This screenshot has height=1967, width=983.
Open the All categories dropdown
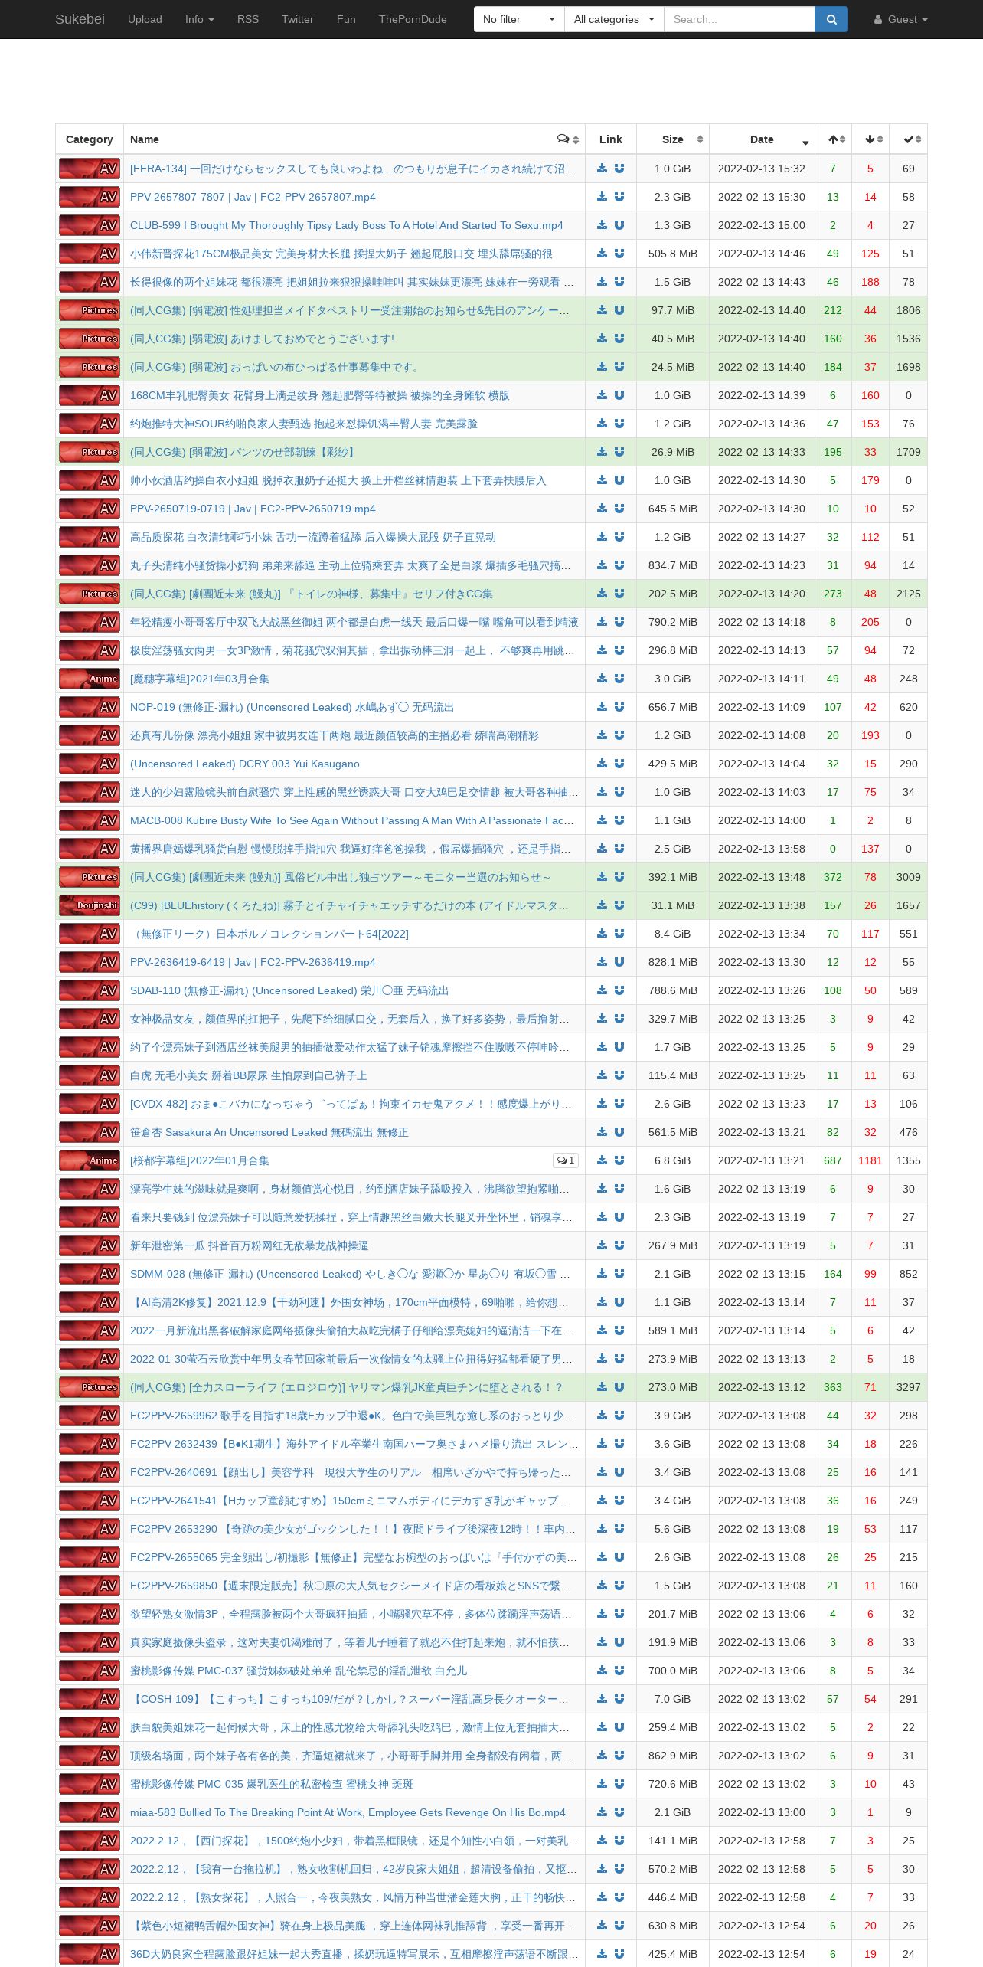614,19
